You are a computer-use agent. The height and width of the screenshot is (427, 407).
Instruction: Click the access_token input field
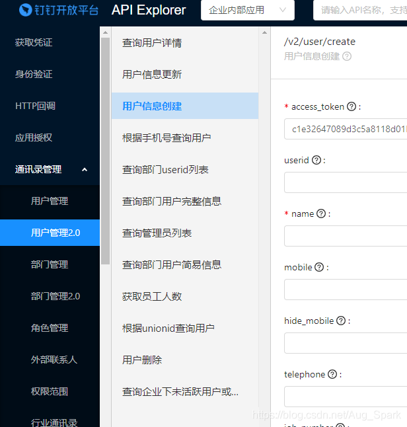click(346, 129)
